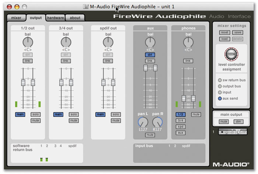Toggle main on the 1/2 out channel

pos(20,114)
